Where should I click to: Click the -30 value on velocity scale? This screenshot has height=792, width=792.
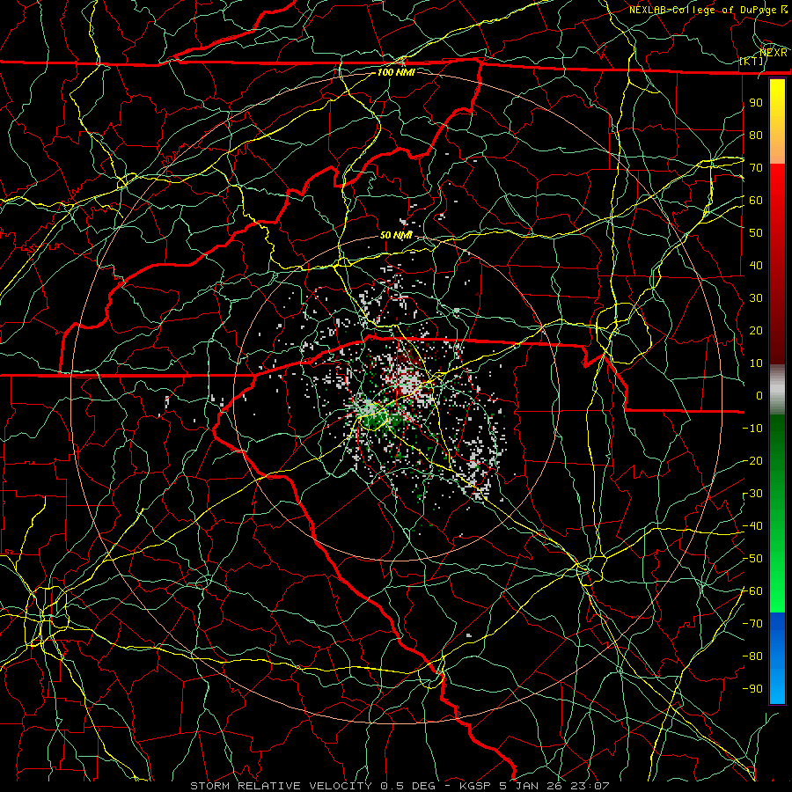point(752,494)
